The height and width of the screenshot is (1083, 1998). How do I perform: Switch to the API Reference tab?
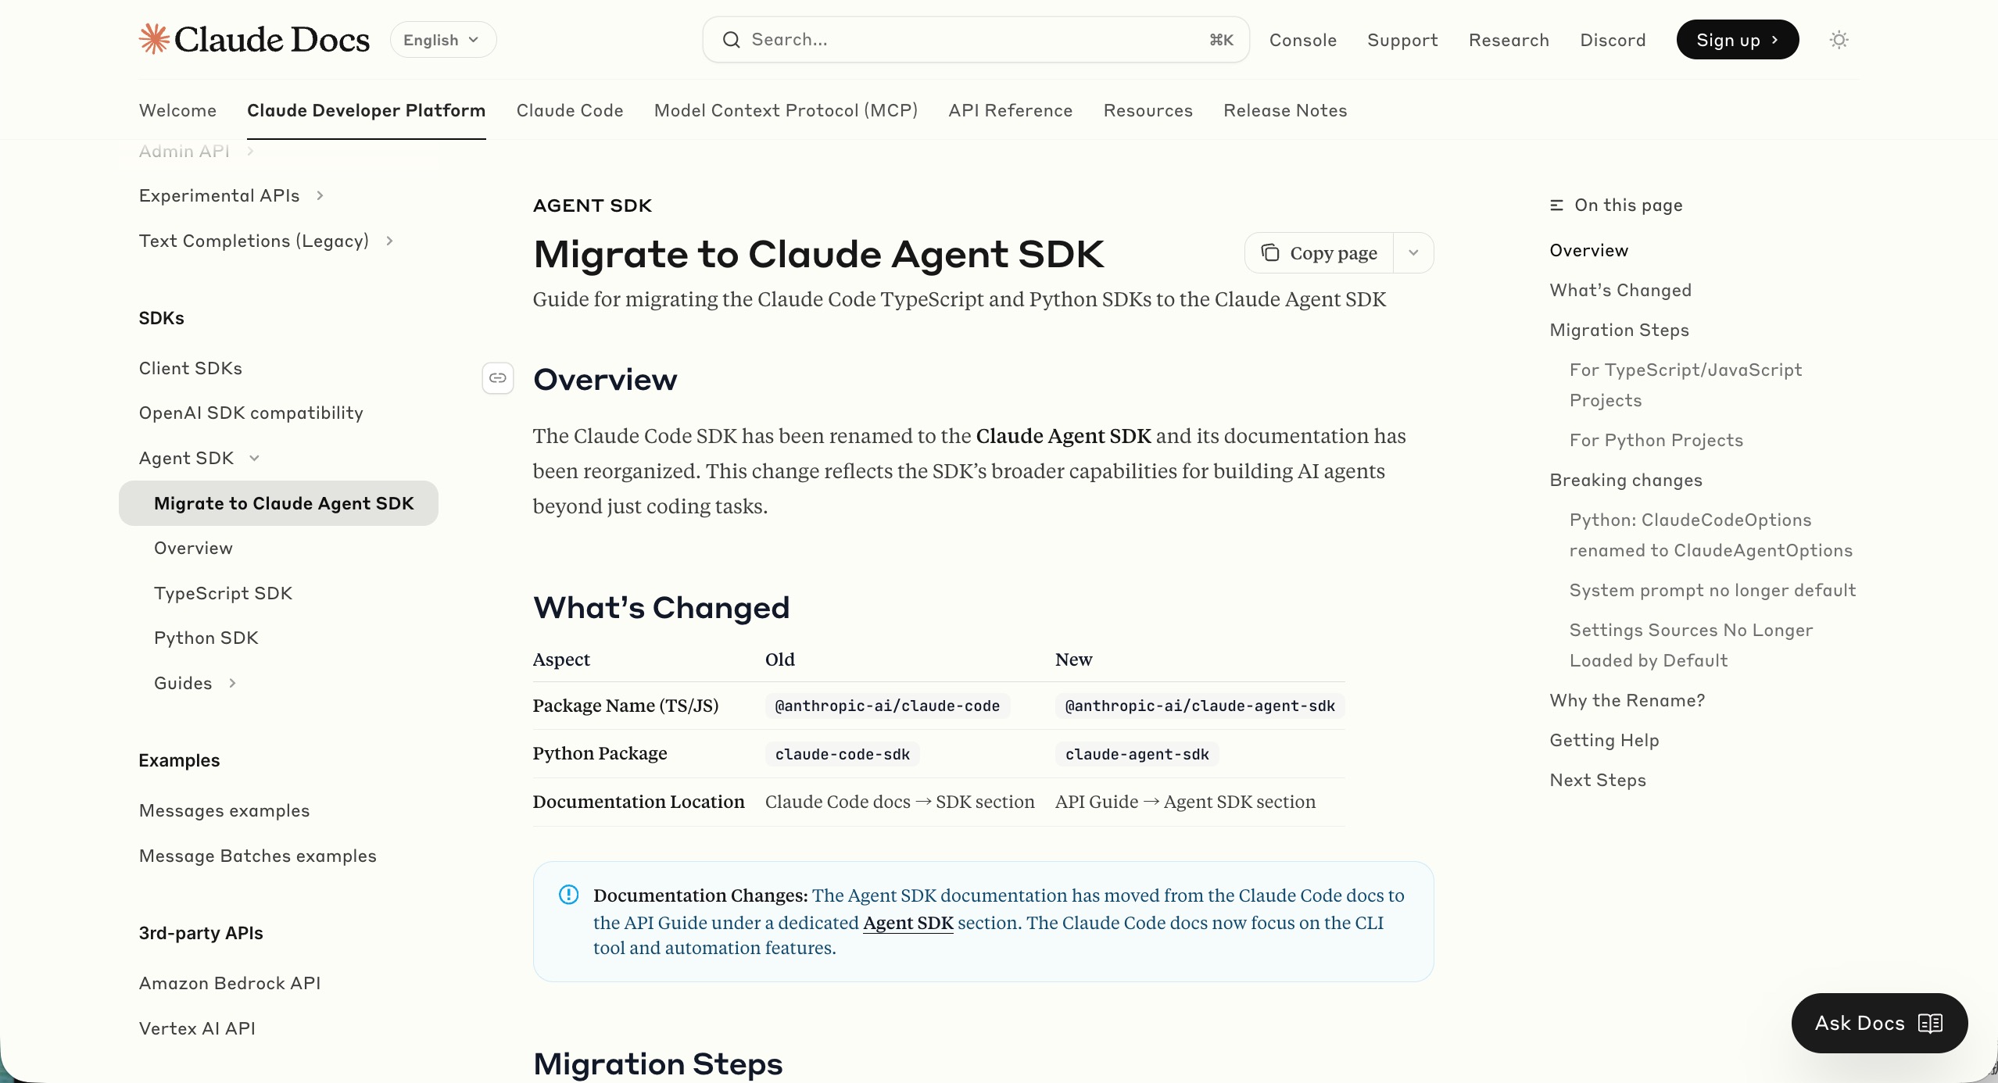pos(1010,110)
